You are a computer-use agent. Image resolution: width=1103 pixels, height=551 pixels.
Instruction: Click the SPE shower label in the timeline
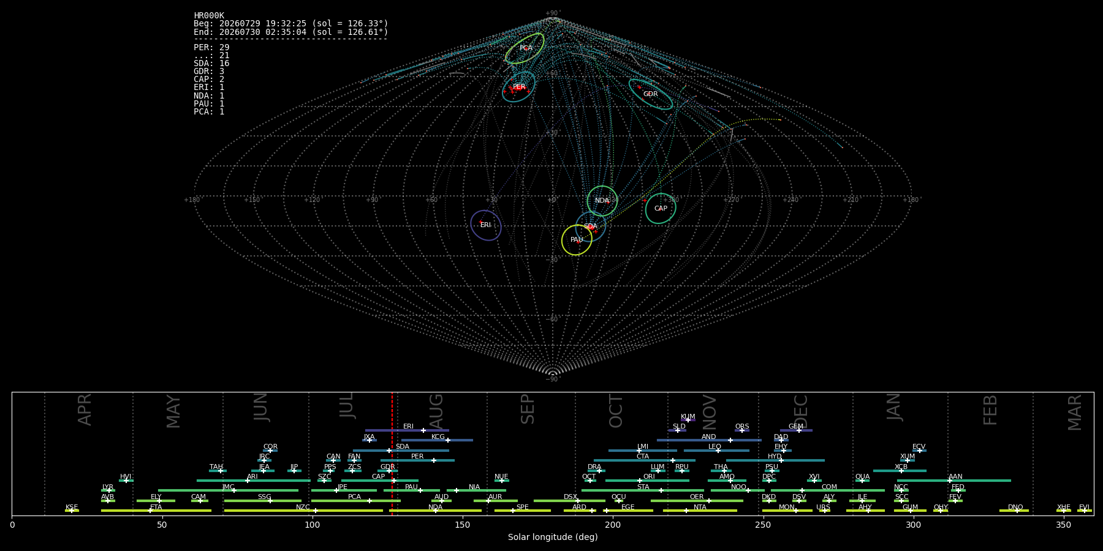[x=523, y=508]
